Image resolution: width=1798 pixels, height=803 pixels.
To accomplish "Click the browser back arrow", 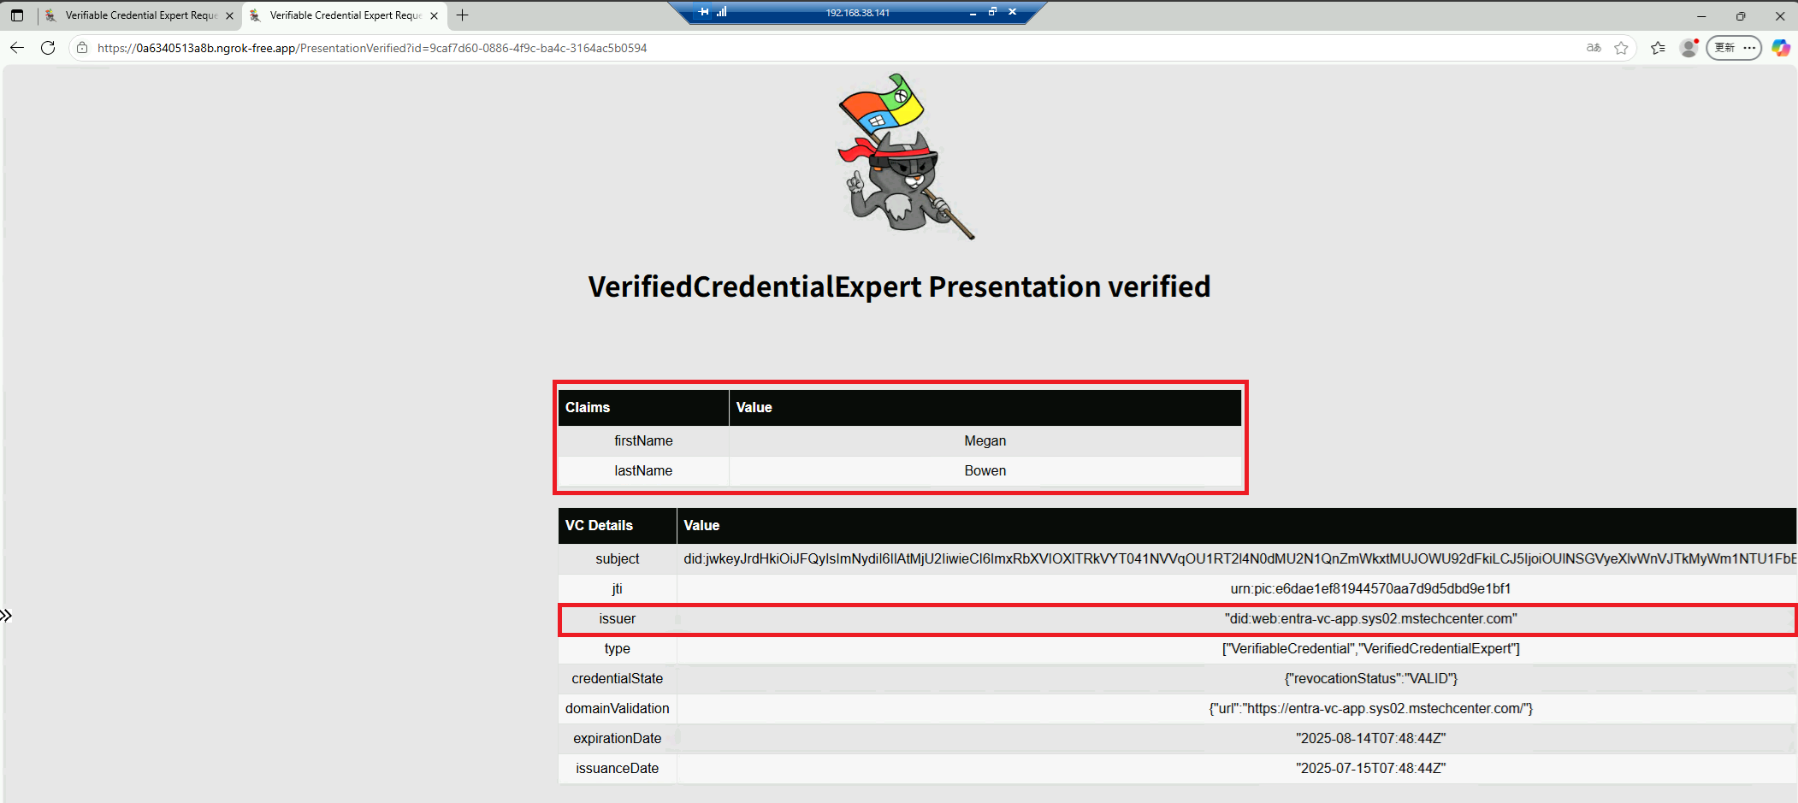I will (x=17, y=48).
